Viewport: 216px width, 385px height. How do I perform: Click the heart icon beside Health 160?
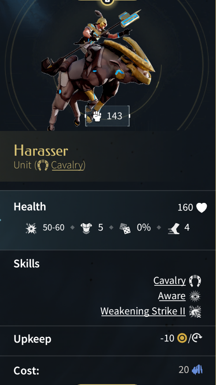pyautogui.click(x=201, y=207)
